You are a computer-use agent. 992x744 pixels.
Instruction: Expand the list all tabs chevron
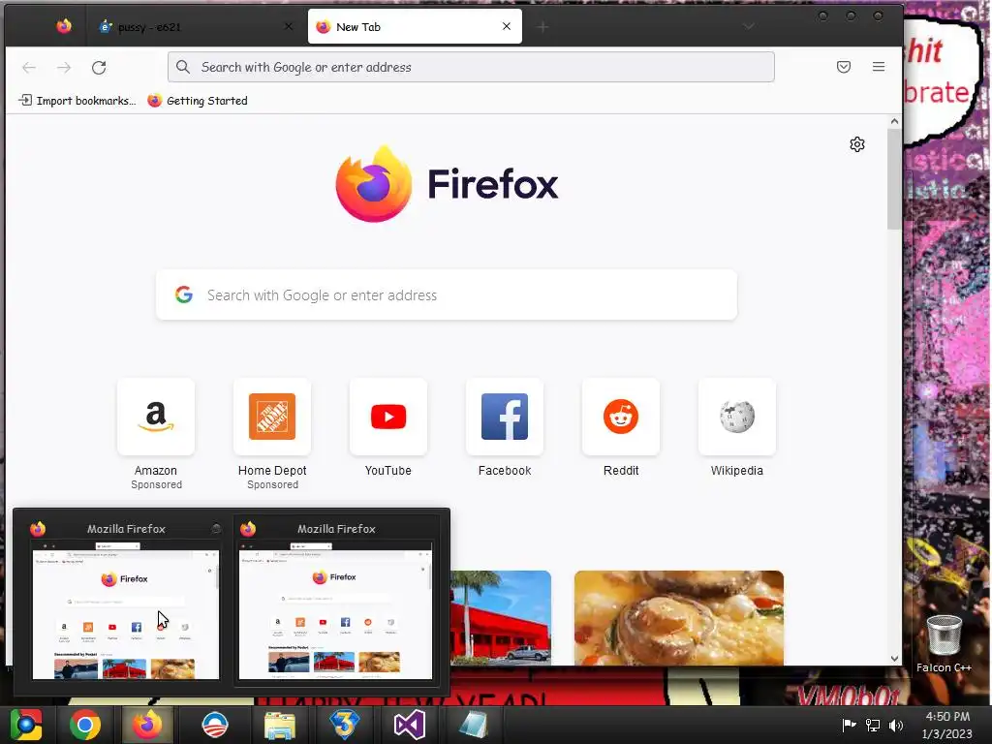point(749,26)
